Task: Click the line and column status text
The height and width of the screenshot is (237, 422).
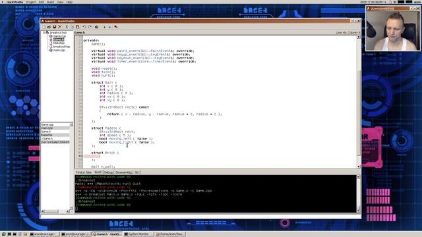Action: coord(347,32)
